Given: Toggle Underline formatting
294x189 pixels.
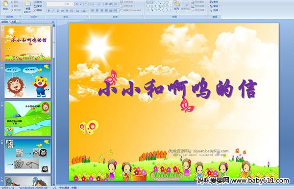Looking at the screenshot, I should click(x=57, y=11).
